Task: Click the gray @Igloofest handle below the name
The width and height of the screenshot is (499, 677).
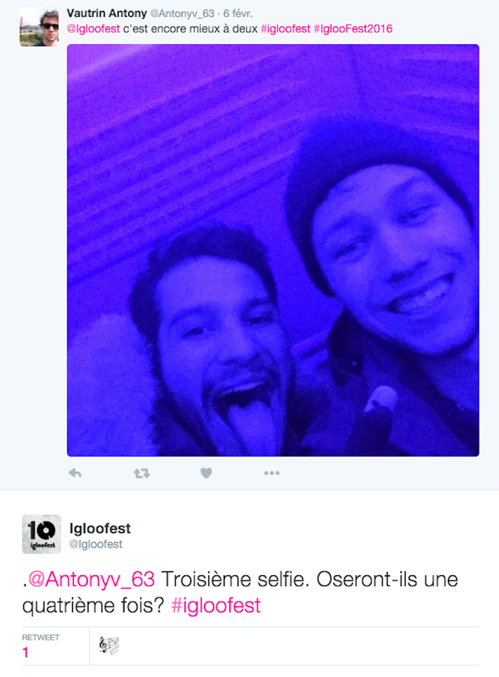Action: tap(96, 544)
